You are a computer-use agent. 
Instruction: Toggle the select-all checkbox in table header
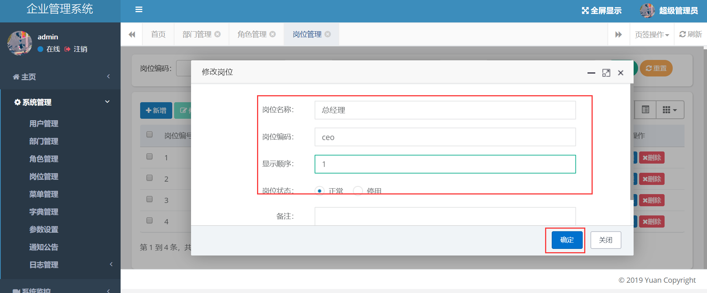pos(149,135)
